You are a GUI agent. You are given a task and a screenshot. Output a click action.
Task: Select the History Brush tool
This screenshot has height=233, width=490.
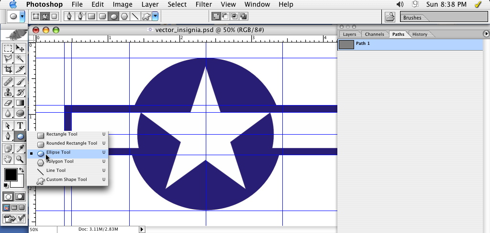click(20, 92)
